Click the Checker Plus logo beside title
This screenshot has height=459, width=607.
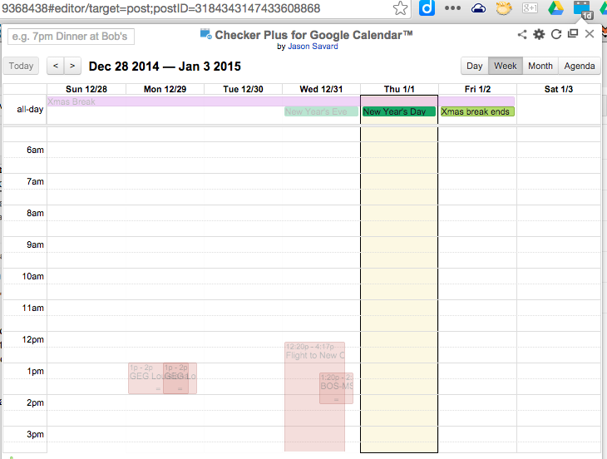click(206, 34)
